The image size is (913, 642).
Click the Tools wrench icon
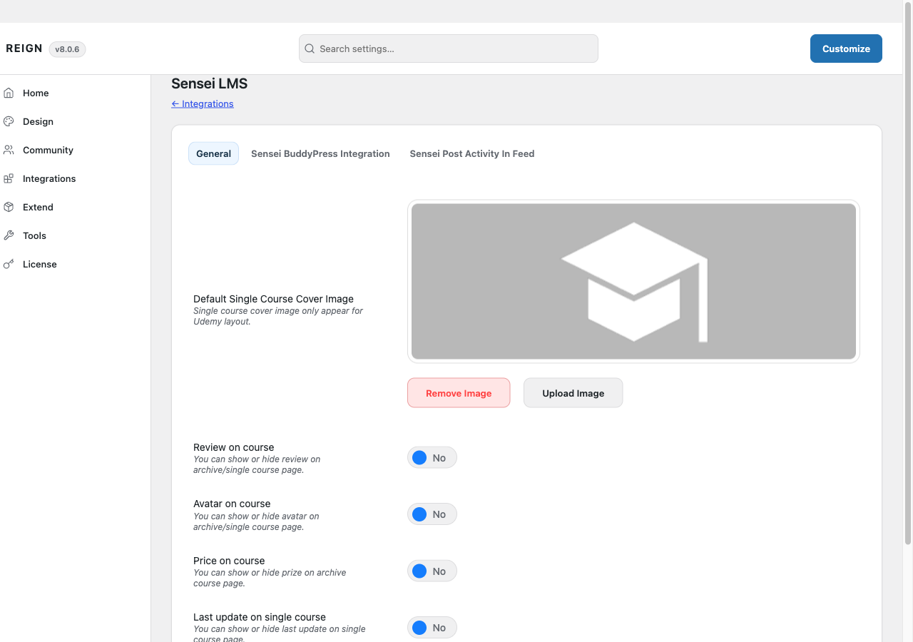tap(9, 235)
